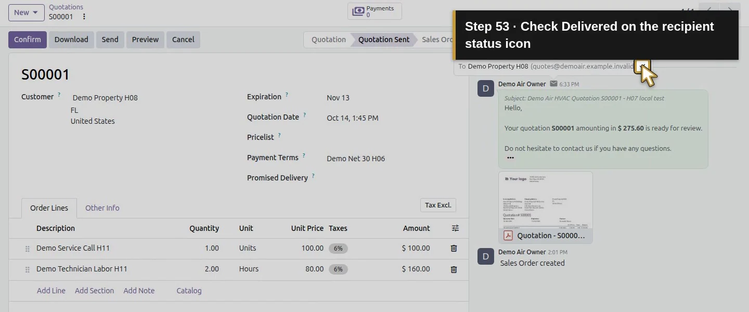Image resolution: width=749 pixels, height=312 pixels.
Task: Show help tooltip for Promised Delivery
Action: click(x=313, y=176)
